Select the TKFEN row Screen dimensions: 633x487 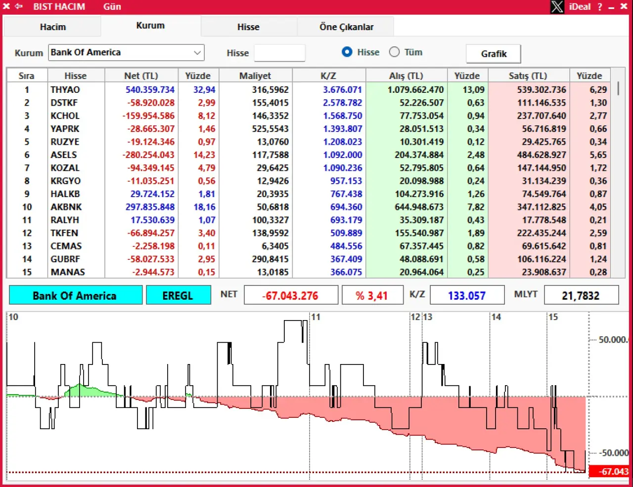click(309, 233)
